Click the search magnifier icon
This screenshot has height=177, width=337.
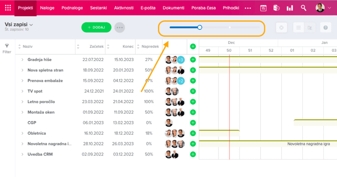click(x=304, y=8)
